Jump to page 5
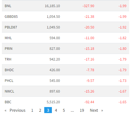 point(64,110)
